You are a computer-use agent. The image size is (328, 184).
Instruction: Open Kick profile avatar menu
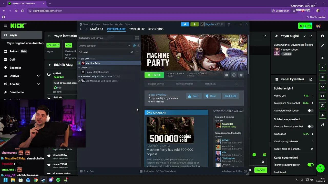click(x=318, y=26)
